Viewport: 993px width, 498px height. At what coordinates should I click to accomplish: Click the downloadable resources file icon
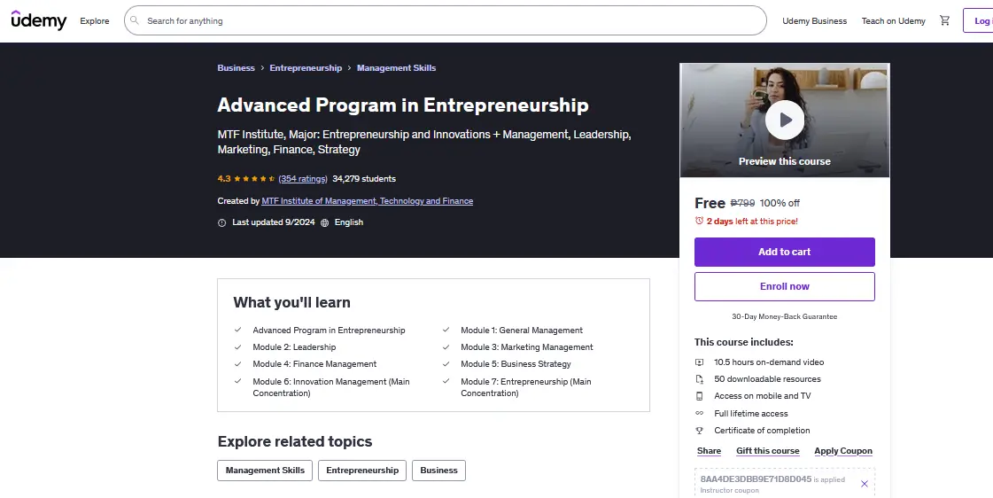(699, 379)
